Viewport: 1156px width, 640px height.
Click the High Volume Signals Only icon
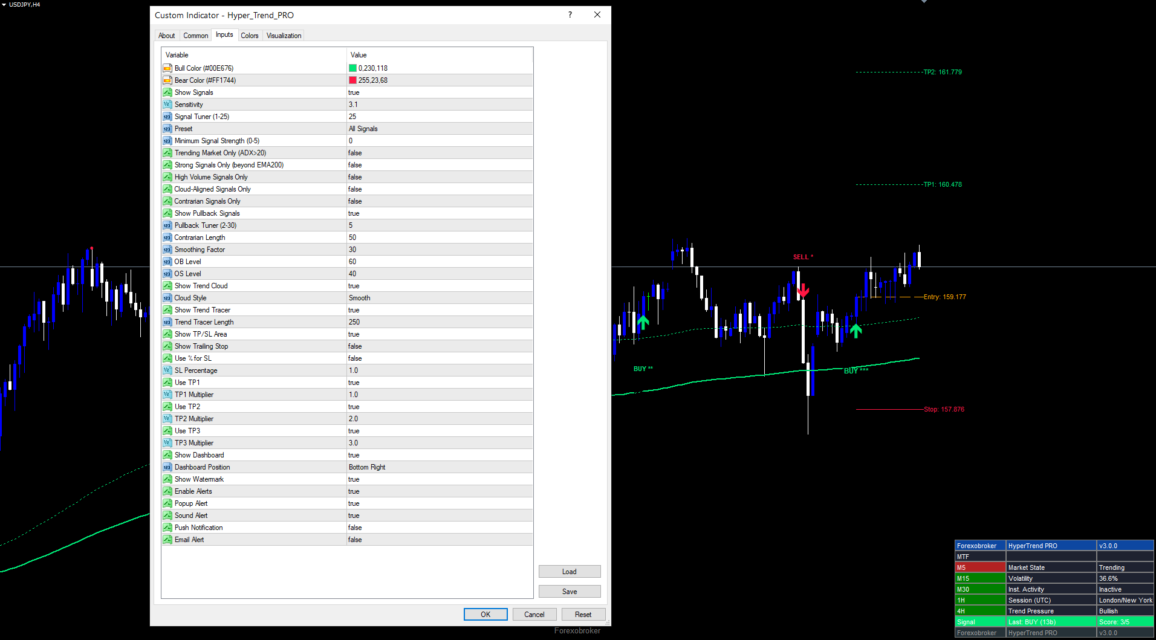[167, 177]
